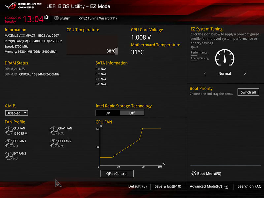The height and width of the screenshot is (198, 264).
Task: Turn Intel Rapid Storage Technology Off
Action: pyautogui.click(x=132, y=113)
